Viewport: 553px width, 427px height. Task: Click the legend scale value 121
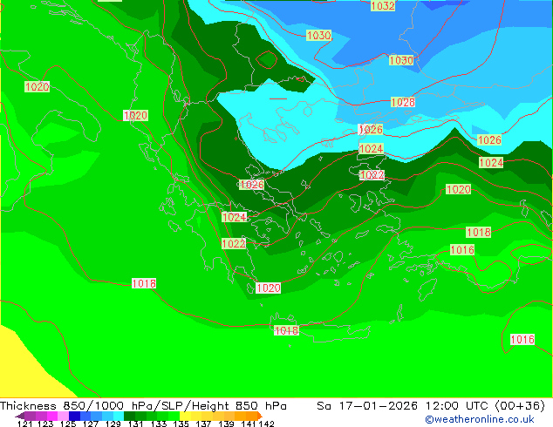point(24,424)
